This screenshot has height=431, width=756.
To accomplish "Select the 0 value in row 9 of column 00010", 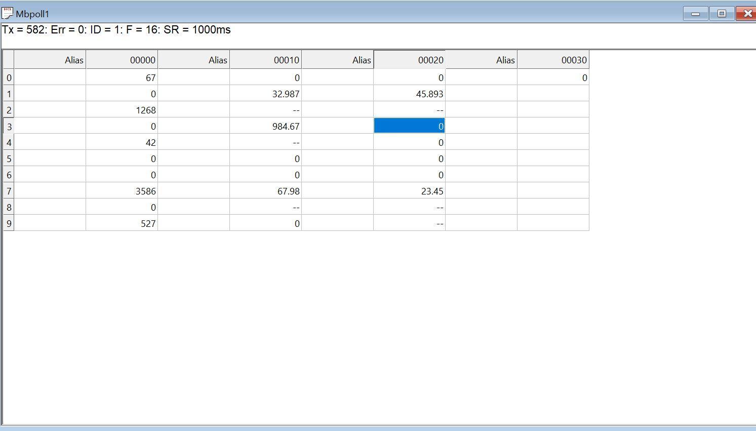I will 266,223.
